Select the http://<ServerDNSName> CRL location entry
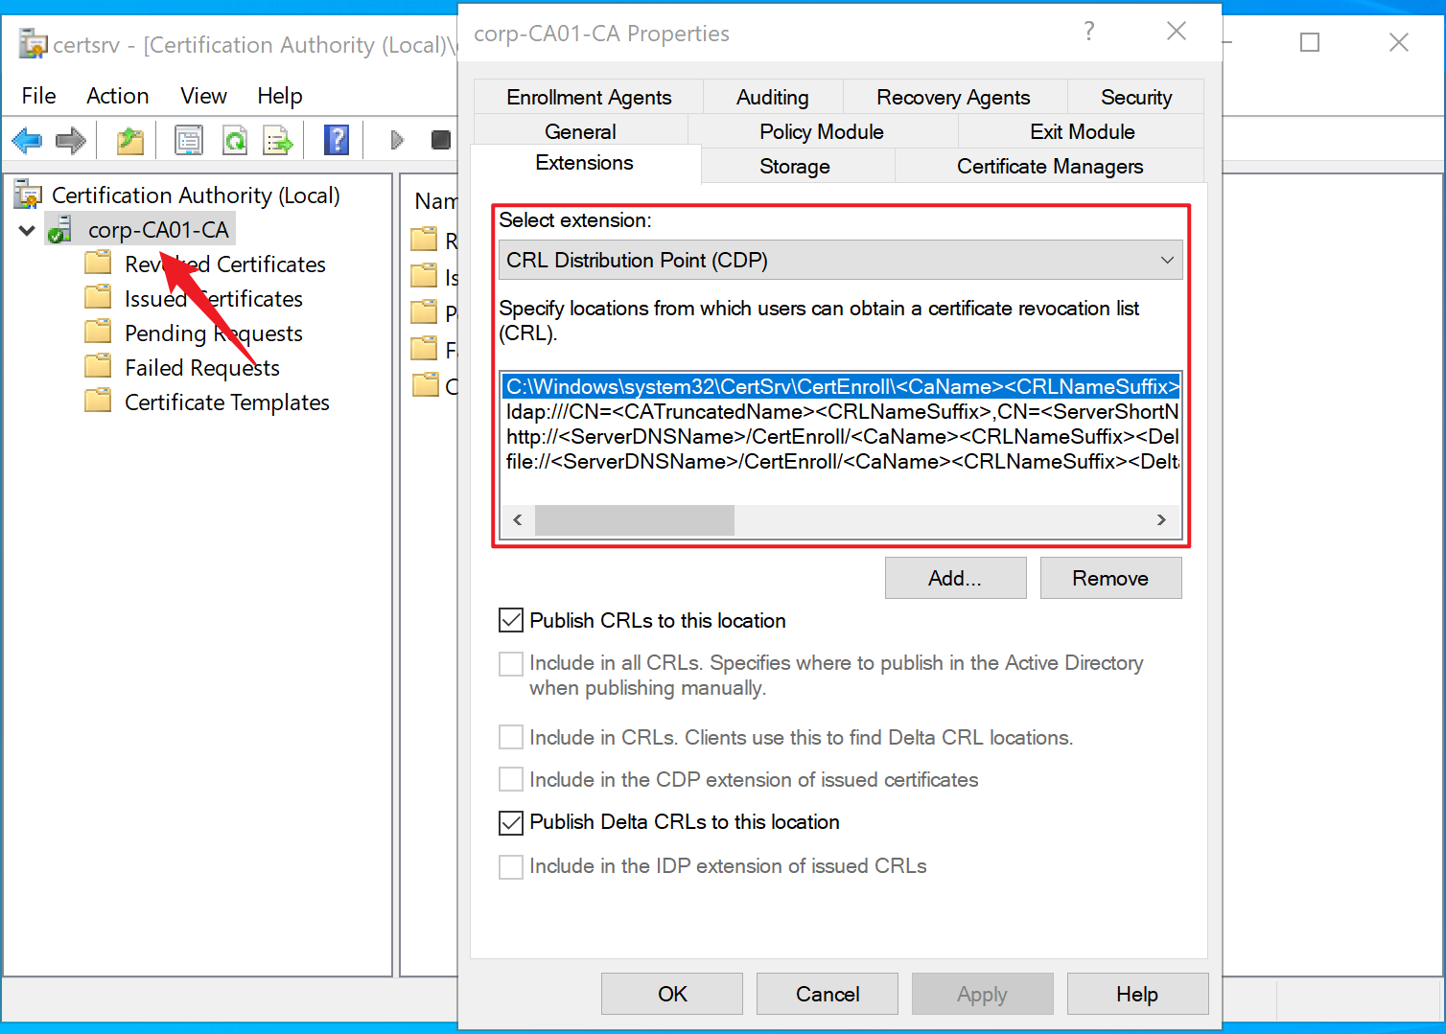1446x1034 pixels. click(841, 436)
